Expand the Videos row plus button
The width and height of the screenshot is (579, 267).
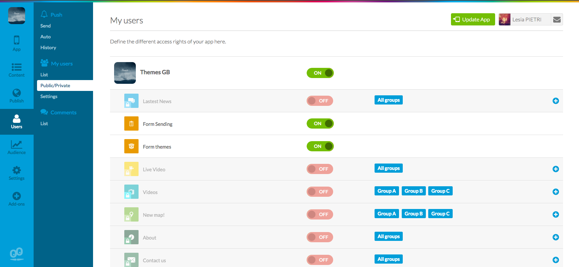pos(556,192)
